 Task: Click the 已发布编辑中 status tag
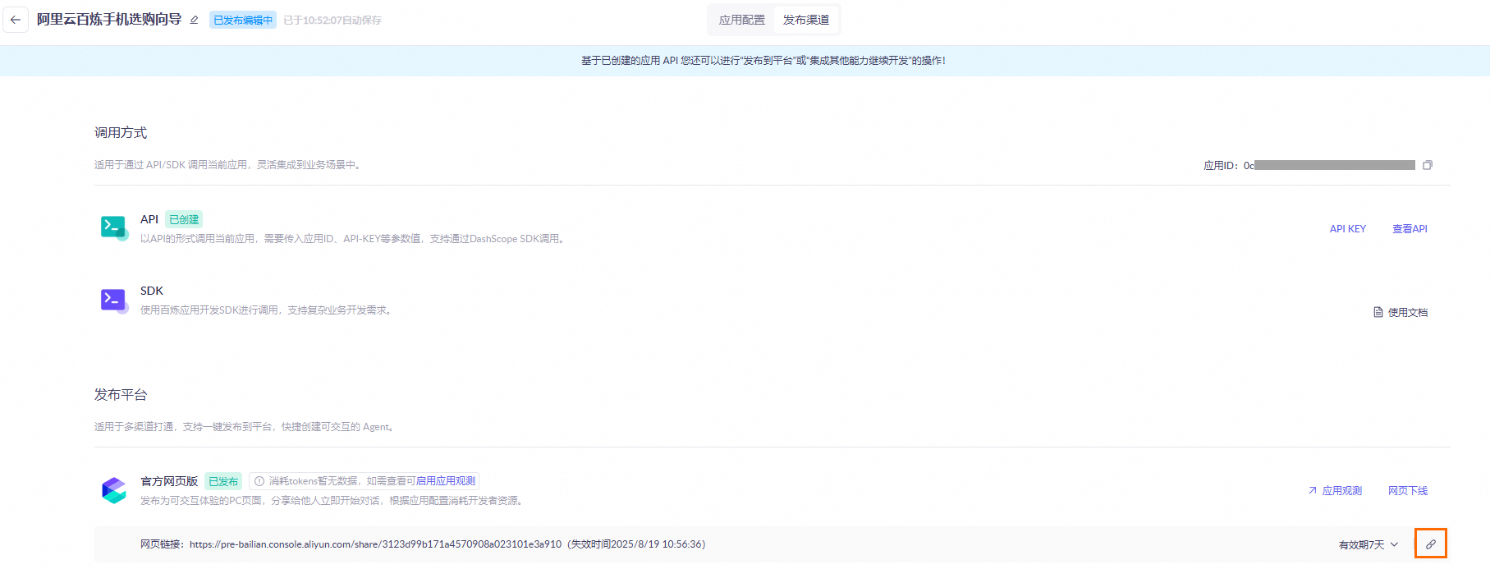coord(243,20)
